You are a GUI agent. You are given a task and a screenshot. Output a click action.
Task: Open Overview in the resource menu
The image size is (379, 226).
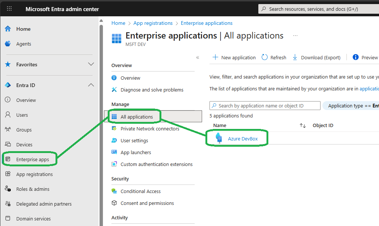[x=130, y=78]
